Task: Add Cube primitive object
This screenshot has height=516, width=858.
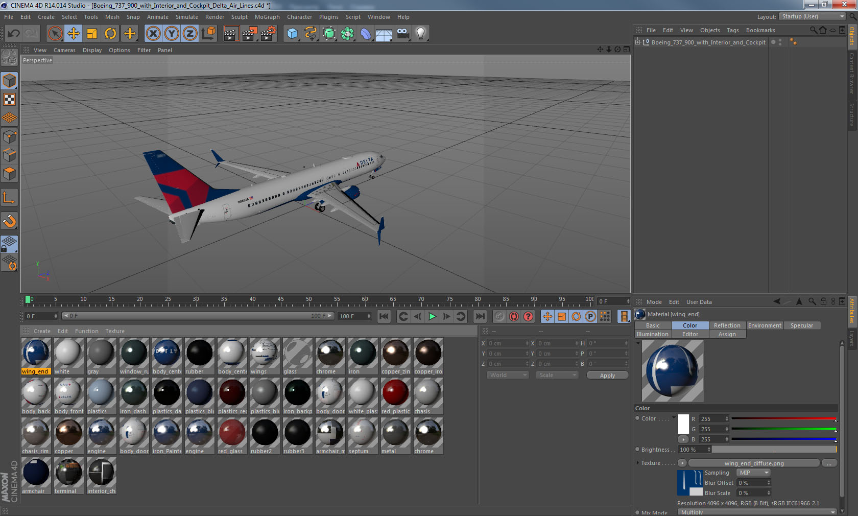Action: click(x=292, y=34)
